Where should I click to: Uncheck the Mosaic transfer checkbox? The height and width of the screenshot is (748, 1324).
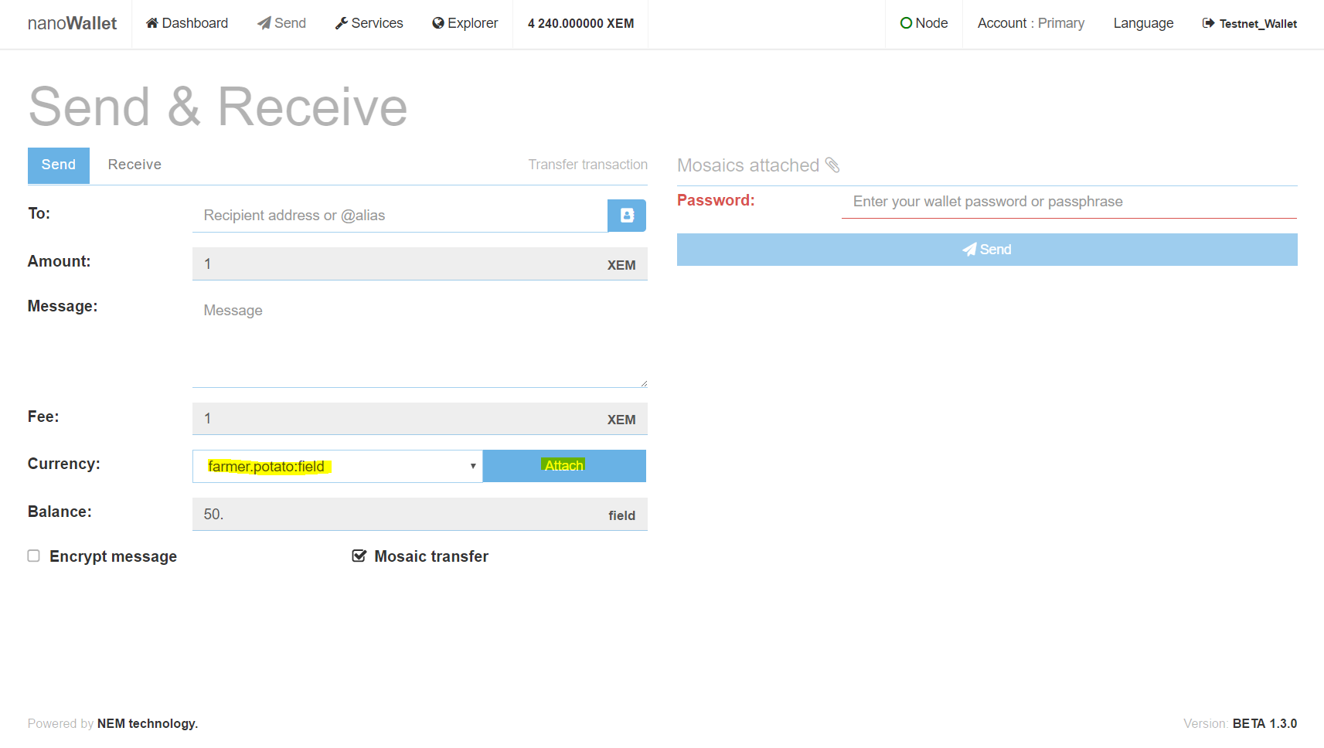[x=359, y=556]
